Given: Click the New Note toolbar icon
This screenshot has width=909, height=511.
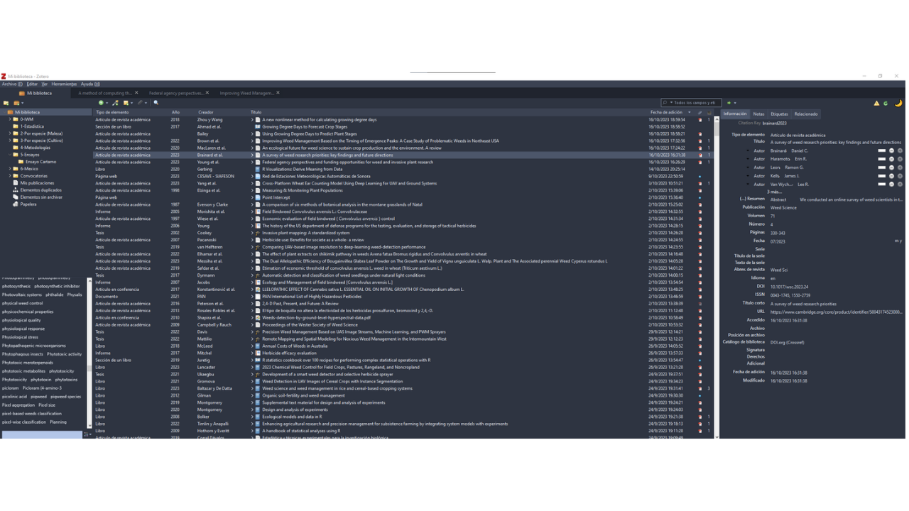Looking at the screenshot, I should pyautogui.click(x=126, y=103).
